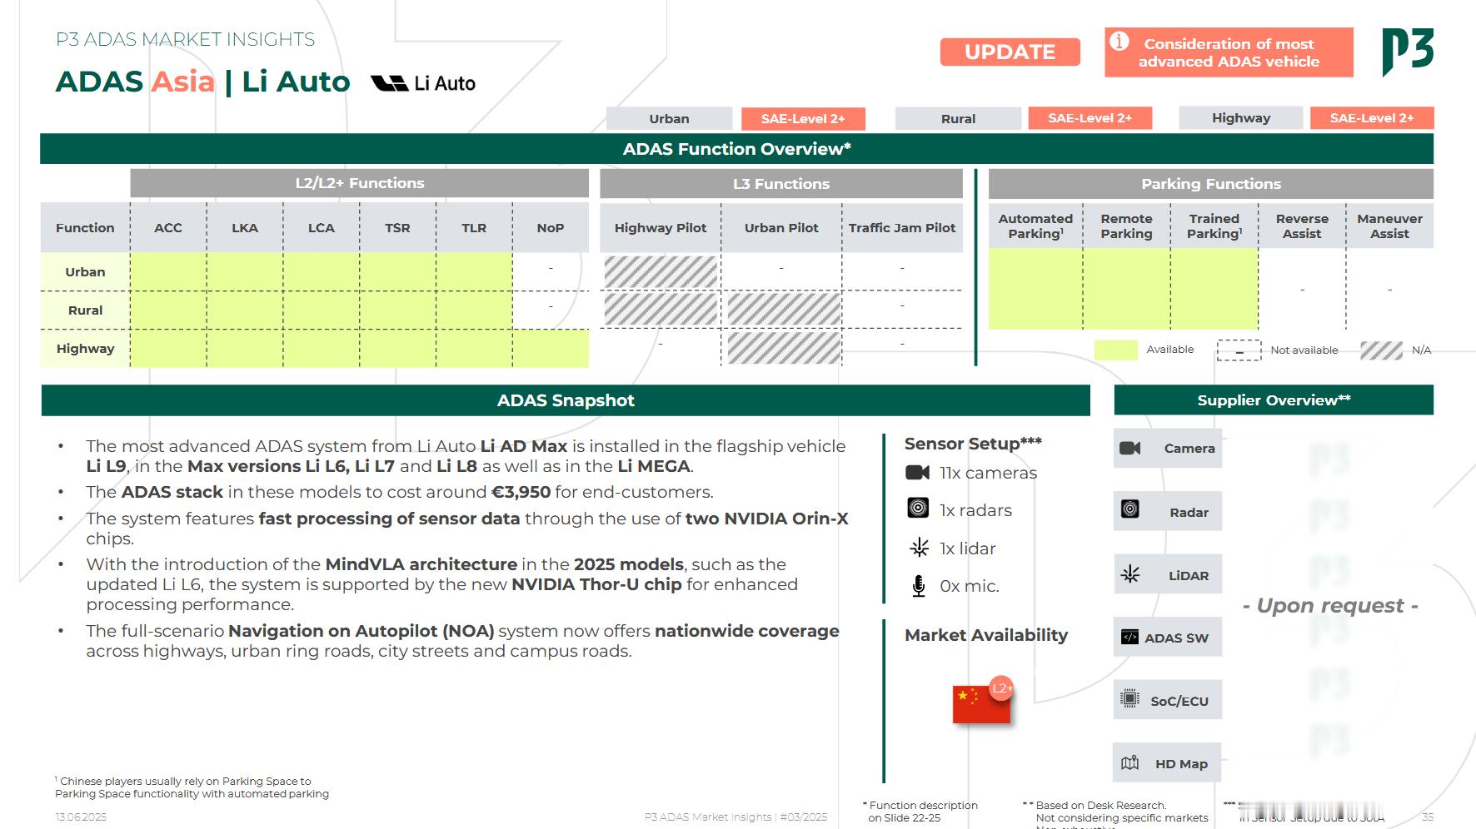Select the Rural scenario label
The width and height of the screenshot is (1476, 829).
tap(958, 118)
